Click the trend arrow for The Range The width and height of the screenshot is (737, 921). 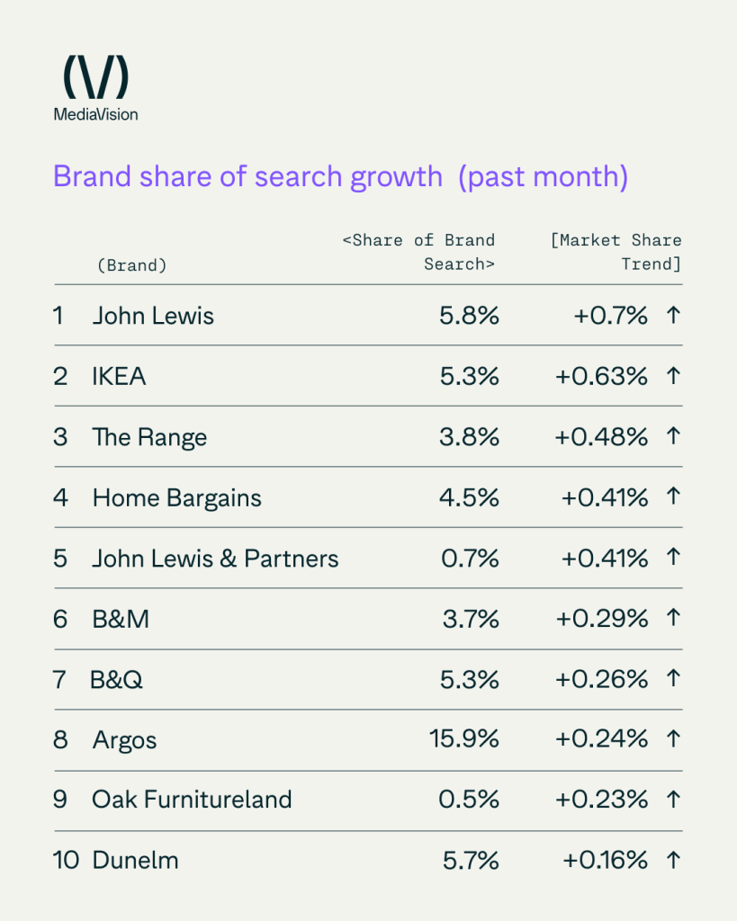671,437
